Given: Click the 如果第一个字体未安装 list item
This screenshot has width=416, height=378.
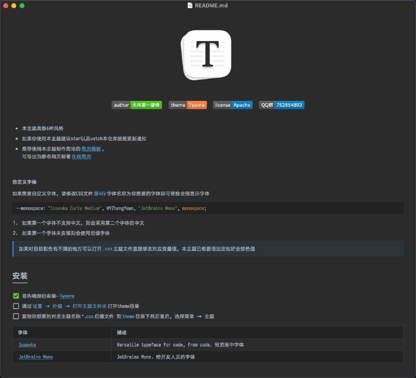Looking at the screenshot, I should (66, 233).
